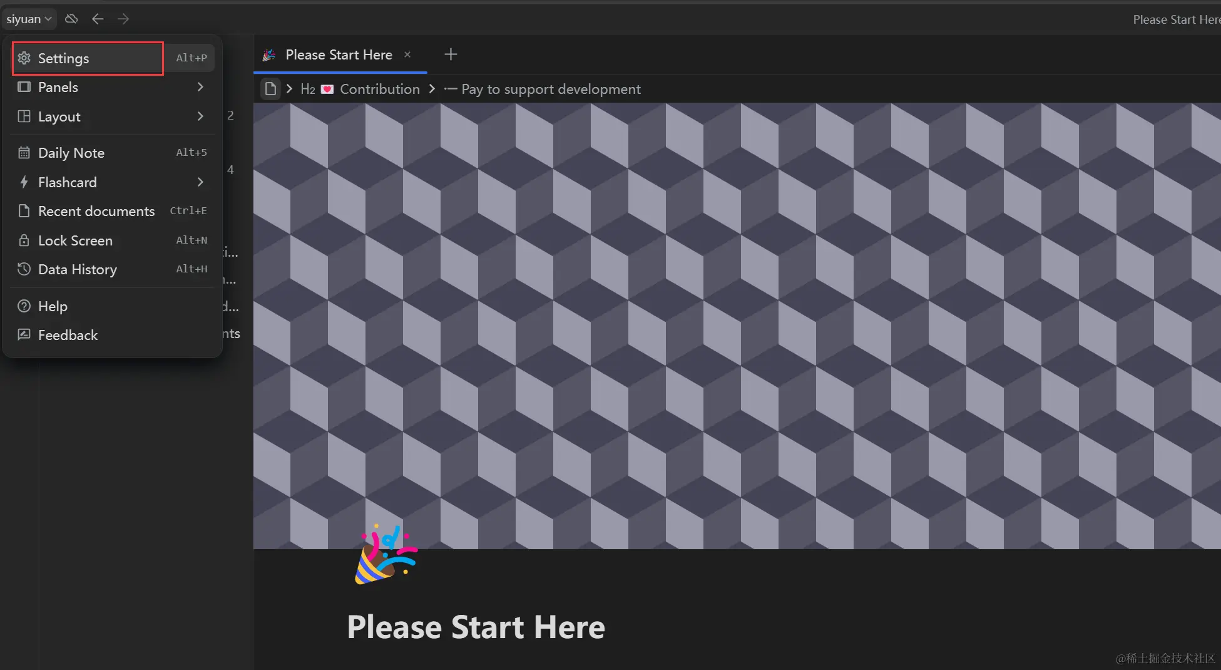Expand the Layout submenu
The width and height of the screenshot is (1221, 670).
200,116
